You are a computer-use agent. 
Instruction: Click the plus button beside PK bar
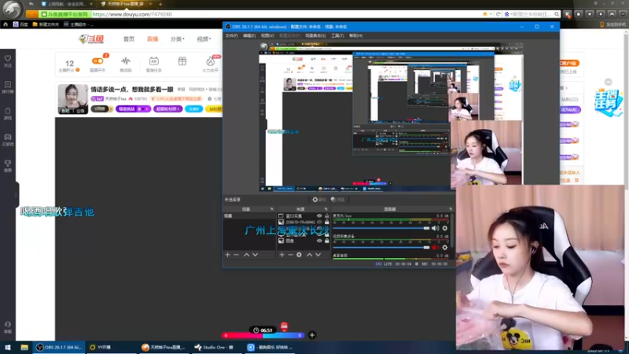pos(312,335)
